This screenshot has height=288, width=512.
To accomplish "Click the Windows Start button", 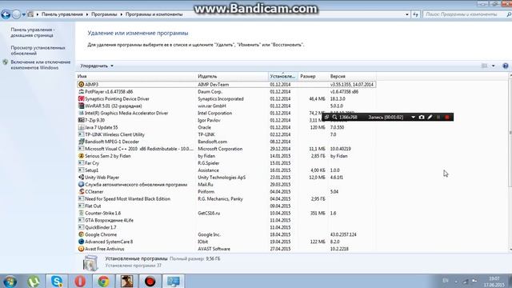I will pos(10,282).
